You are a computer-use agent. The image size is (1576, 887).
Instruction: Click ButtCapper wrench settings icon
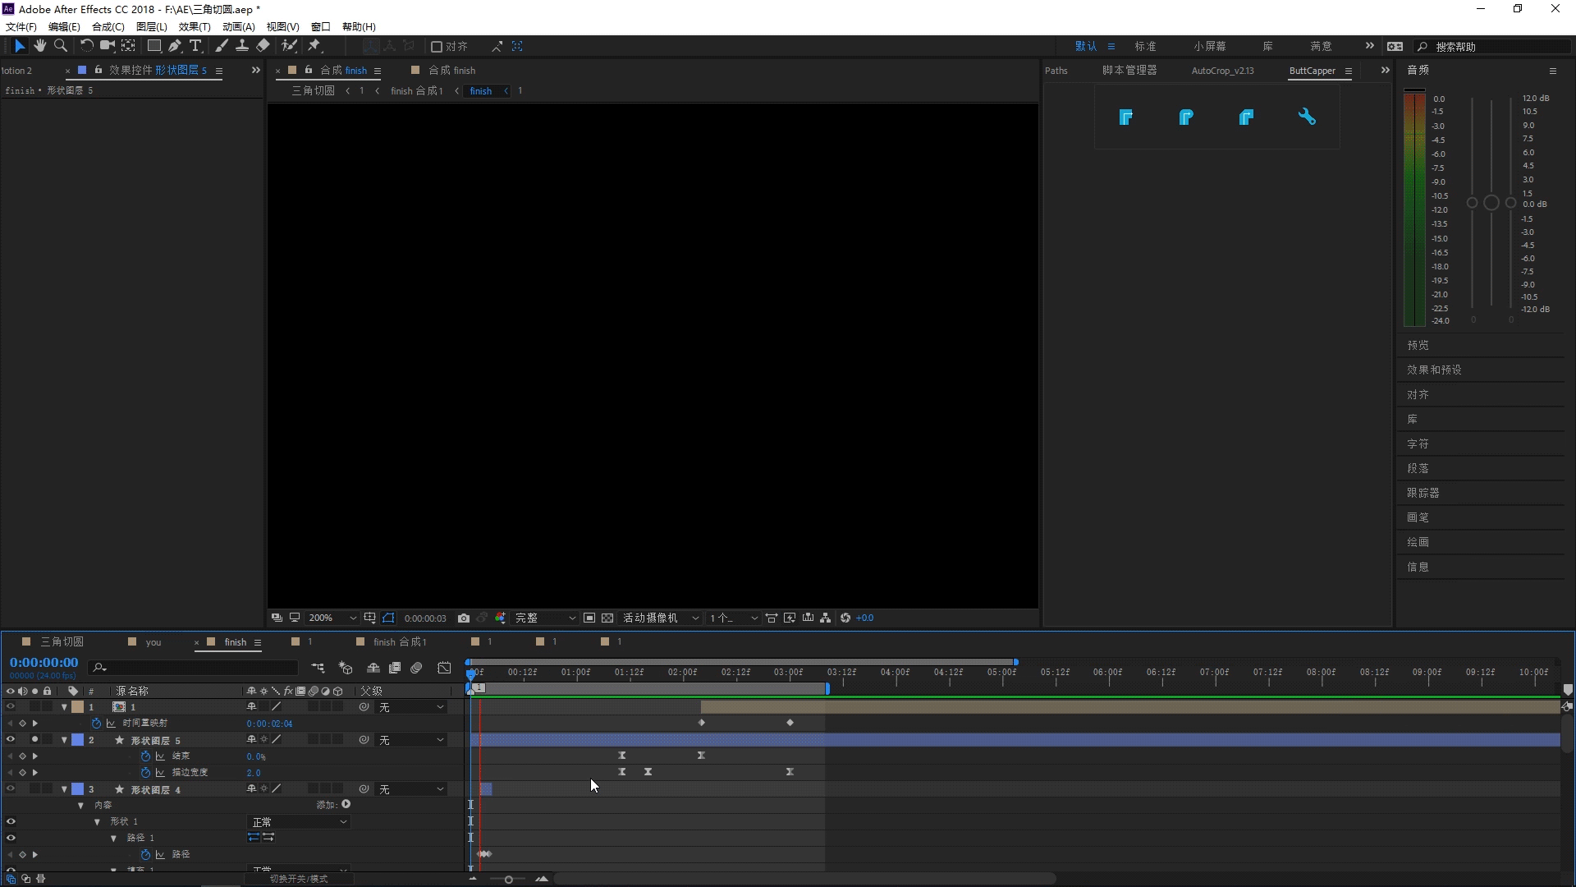(1307, 117)
